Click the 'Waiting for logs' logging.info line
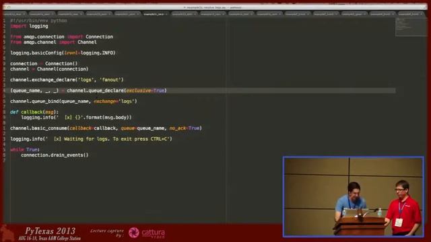The height and width of the screenshot is (242, 431). (x=92, y=139)
